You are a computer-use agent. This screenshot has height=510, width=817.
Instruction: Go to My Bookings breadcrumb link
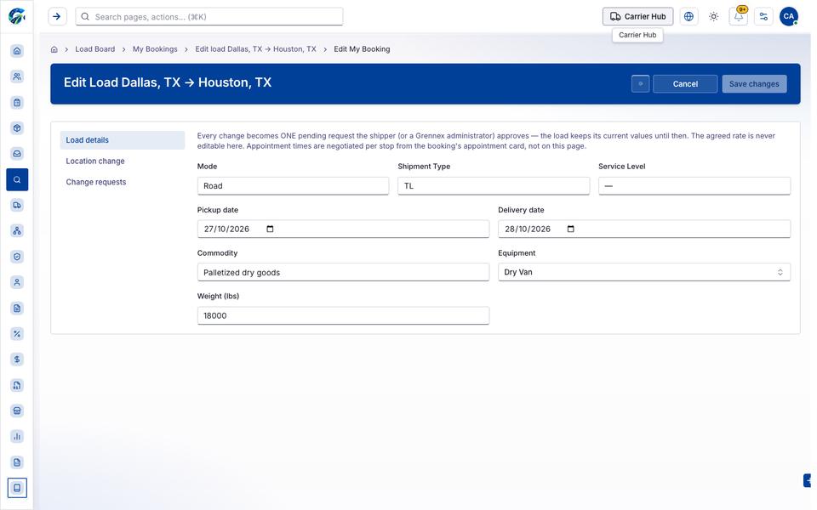(155, 49)
